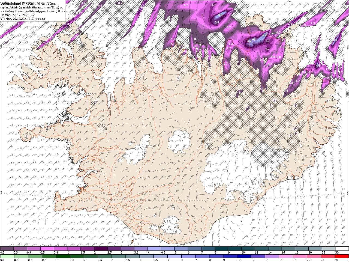This screenshot has width=349, height=262.
Task: Select the lower legend navy swatch between 10 and 12
Action: (x=244, y=256)
